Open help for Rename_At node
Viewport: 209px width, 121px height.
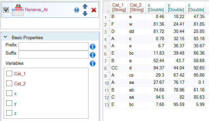click(x=77, y=10)
